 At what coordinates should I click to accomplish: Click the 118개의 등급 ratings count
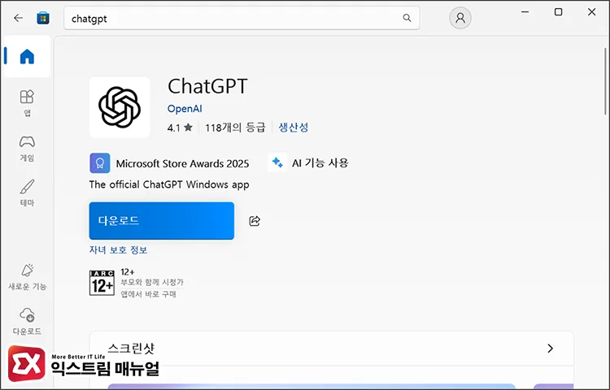click(x=235, y=128)
